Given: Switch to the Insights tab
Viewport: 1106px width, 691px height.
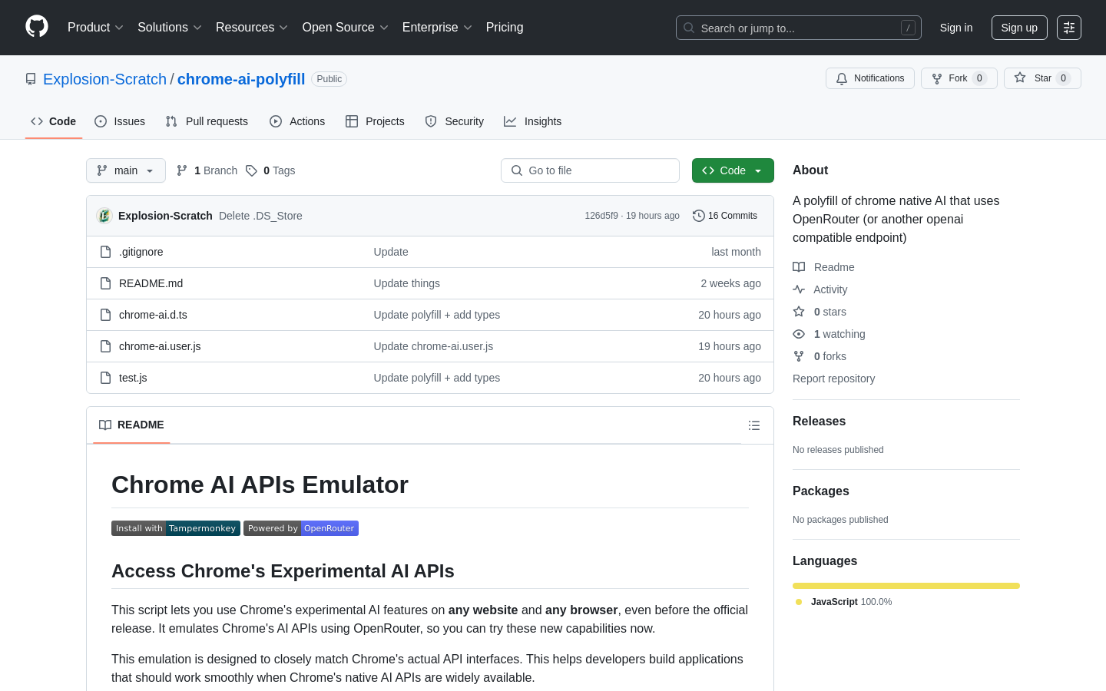Looking at the screenshot, I should [533, 121].
